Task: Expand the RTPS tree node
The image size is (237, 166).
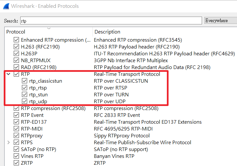Action: click(9, 142)
